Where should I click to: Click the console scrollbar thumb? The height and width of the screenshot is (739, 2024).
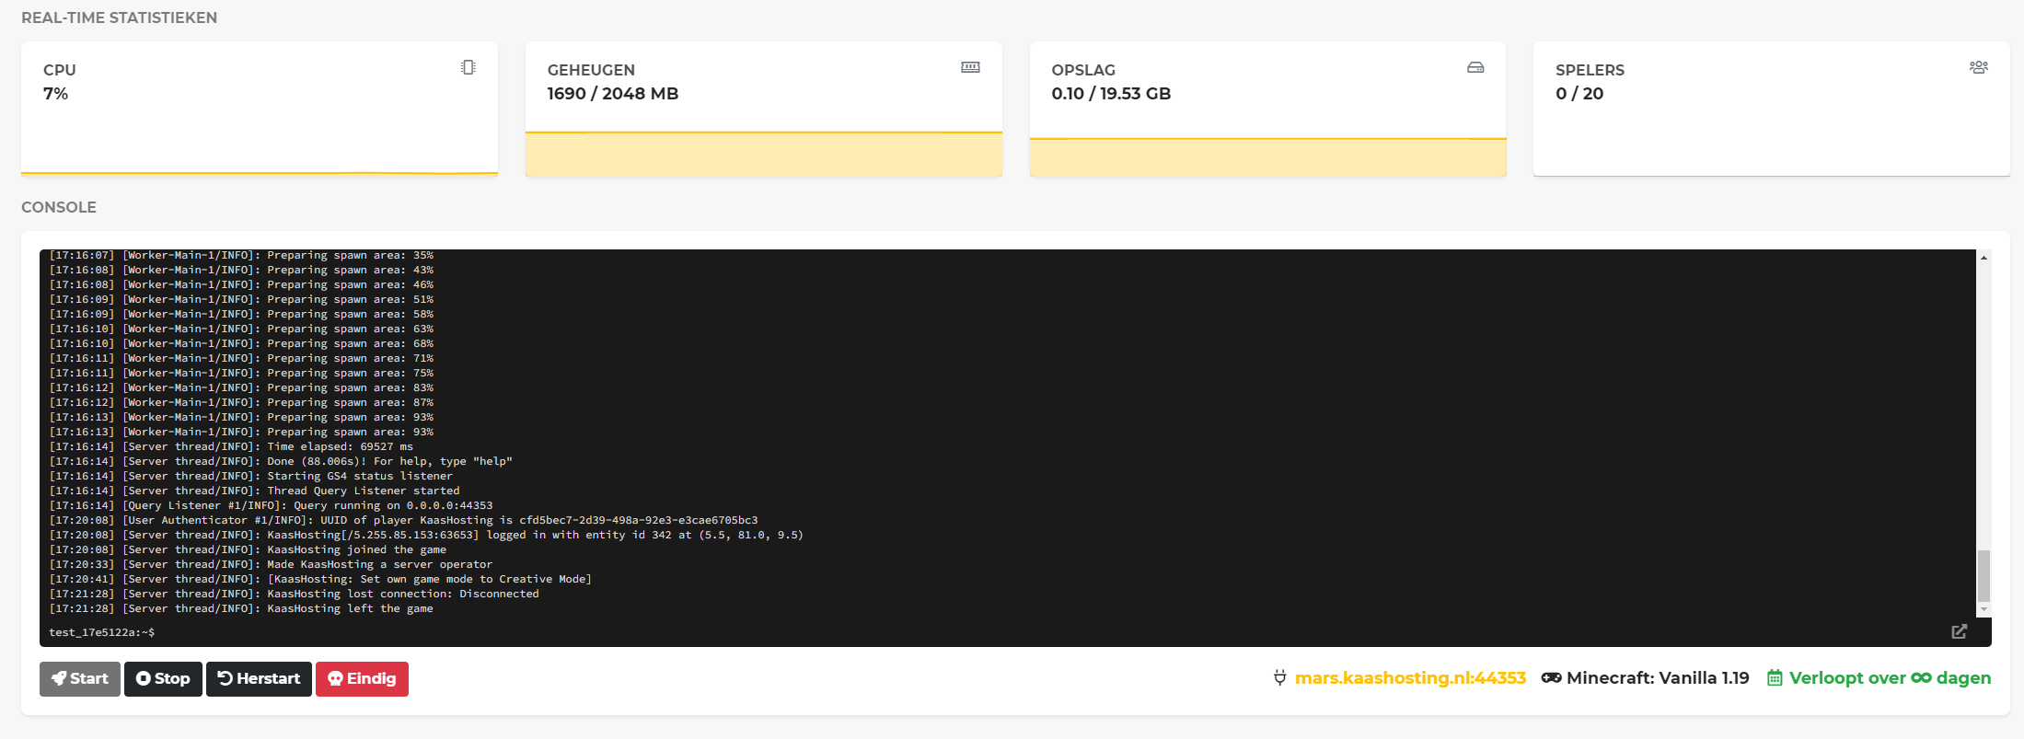1984,575
